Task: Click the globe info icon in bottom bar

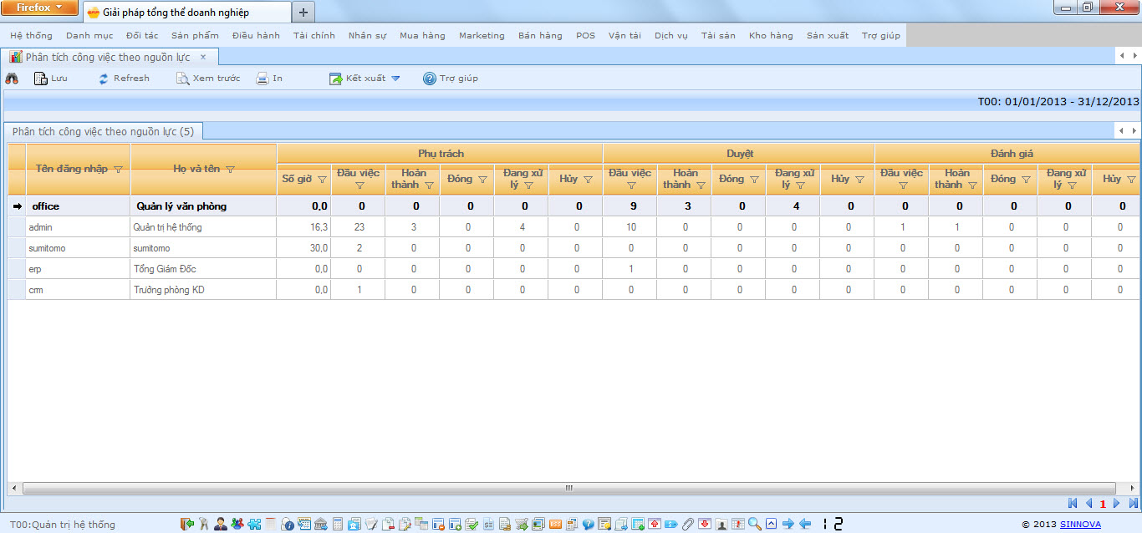Action: point(288,524)
